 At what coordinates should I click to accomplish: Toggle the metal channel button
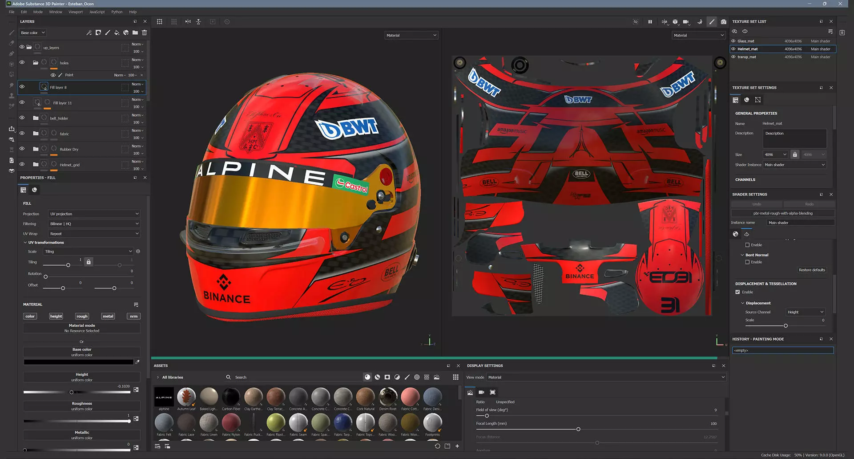point(108,316)
